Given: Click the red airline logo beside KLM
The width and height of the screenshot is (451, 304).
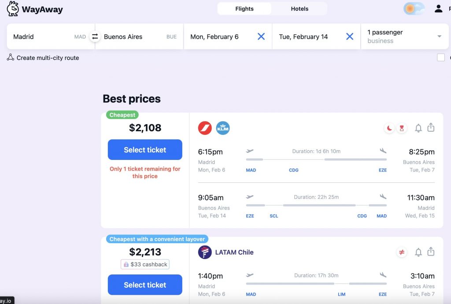Looking at the screenshot, I should tap(205, 128).
